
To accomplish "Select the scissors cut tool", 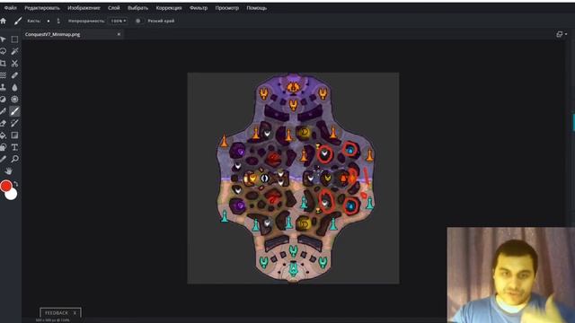I will click(x=14, y=64).
